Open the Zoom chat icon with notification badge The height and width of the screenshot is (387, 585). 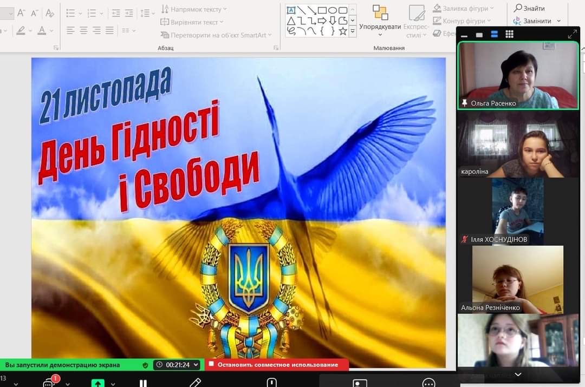[x=49, y=383]
